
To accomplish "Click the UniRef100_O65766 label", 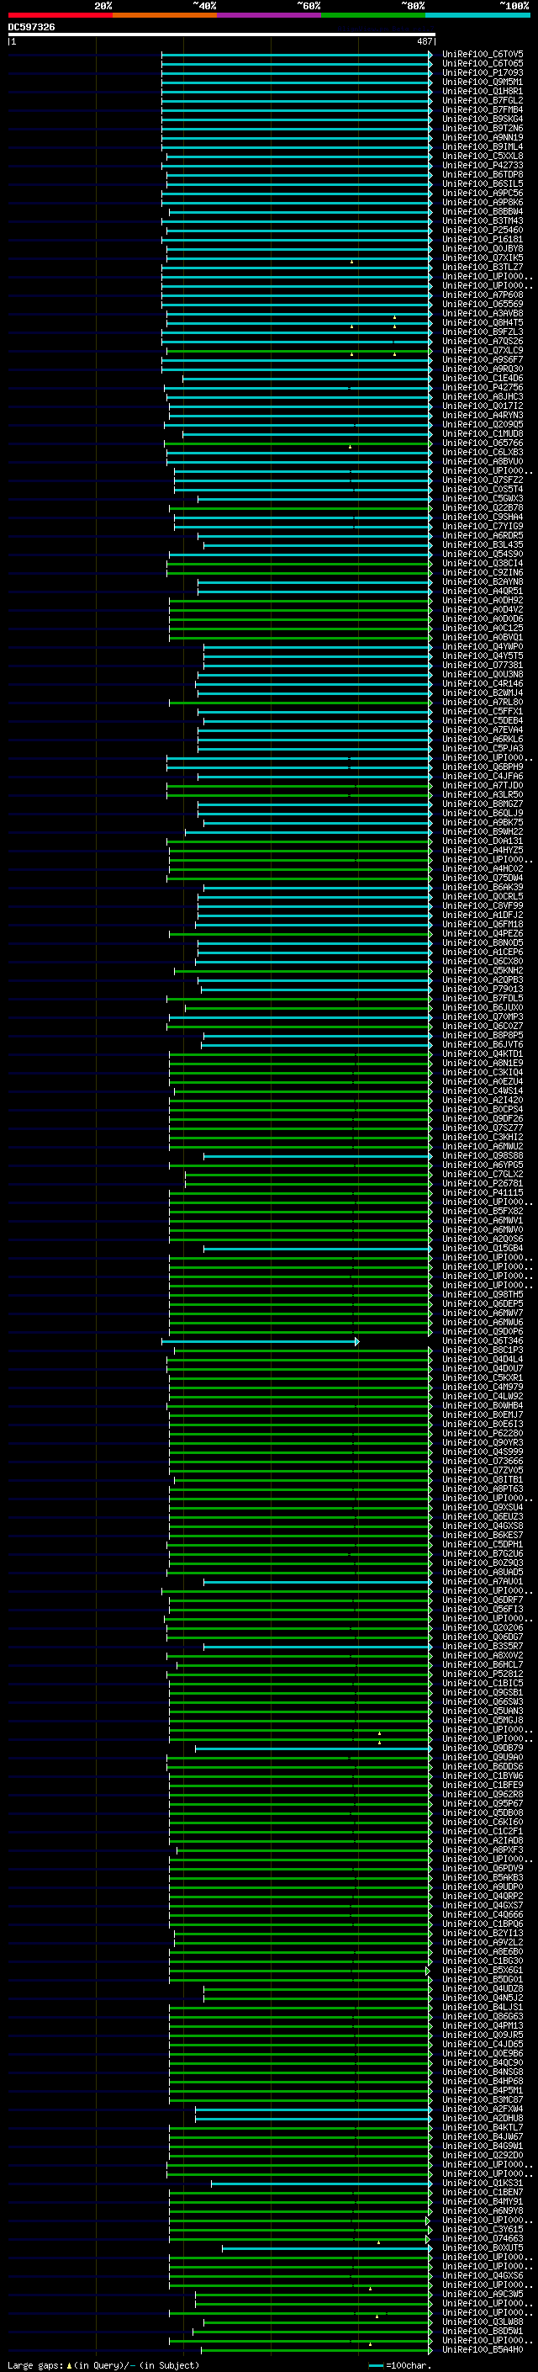I will pyautogui.click(x=483, y=443).
